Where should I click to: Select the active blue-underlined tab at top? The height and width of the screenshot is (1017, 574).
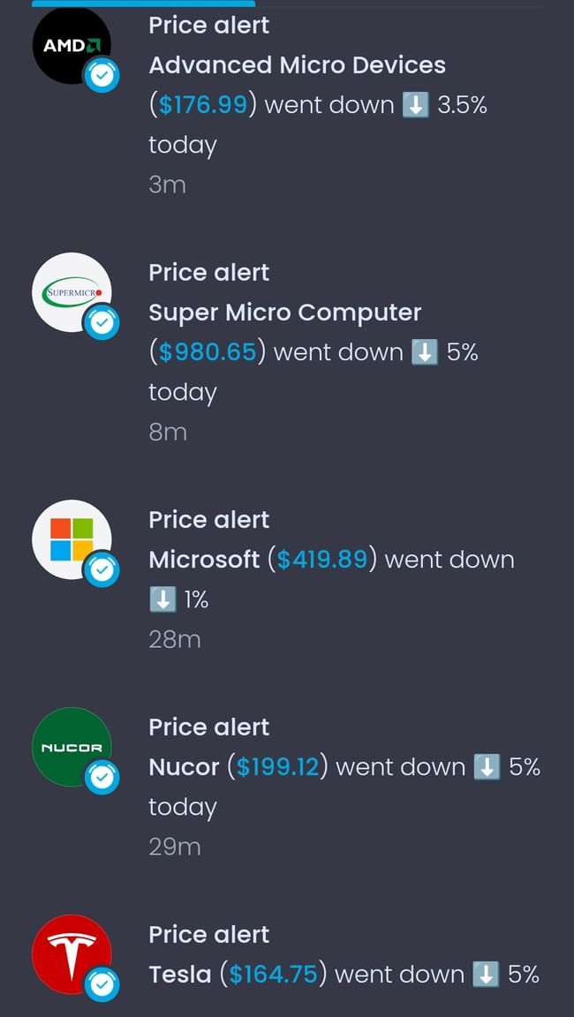(143, 4)
